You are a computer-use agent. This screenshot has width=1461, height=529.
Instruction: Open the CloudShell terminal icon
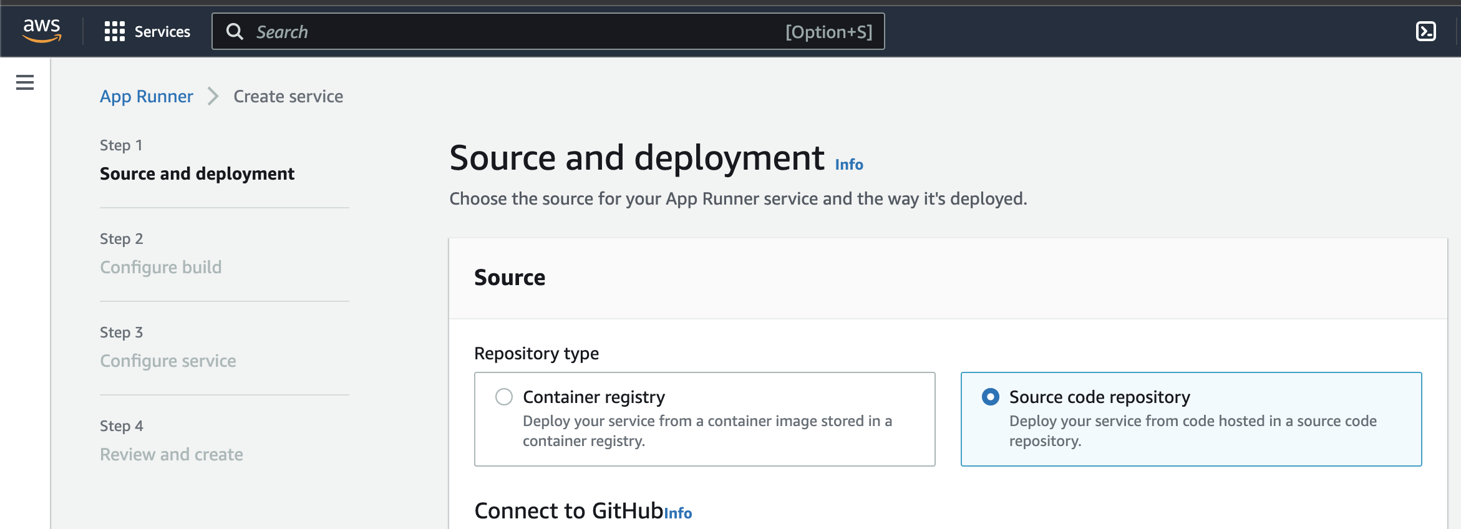point(1426,31)
